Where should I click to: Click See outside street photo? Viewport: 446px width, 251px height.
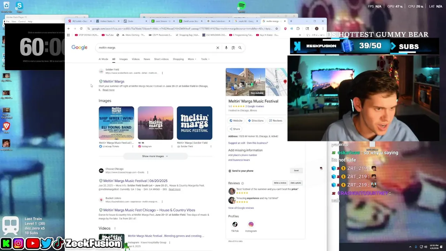pos(245,82)
